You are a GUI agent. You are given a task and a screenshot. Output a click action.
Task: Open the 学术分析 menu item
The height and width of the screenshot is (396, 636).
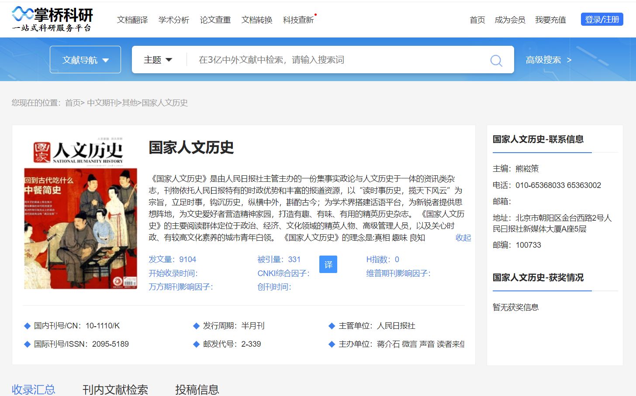173,20
